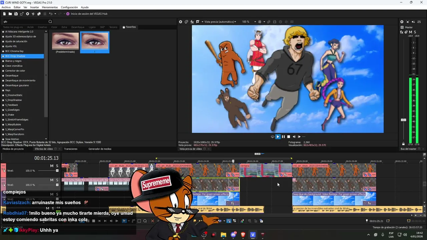Click the external monitor preview icon
The image size is (427, 240).
tap(186, 22)
